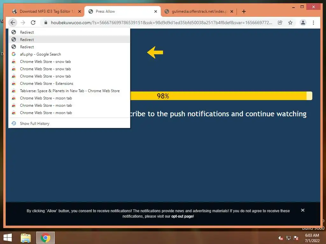Image resolution: width=326 pixels, height=244 pixels.
Task: Click the push notifications message text
Action: tap(218, 114)
